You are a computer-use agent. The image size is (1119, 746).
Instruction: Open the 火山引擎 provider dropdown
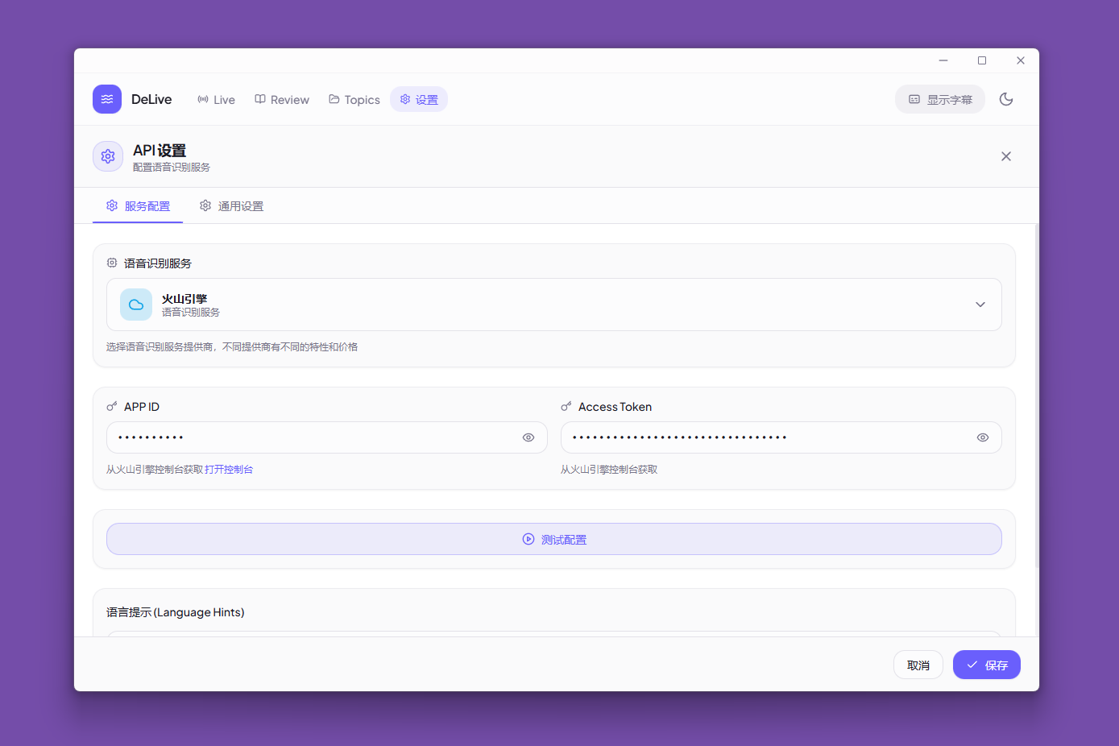pyautogui.click(x=554, y=305)
